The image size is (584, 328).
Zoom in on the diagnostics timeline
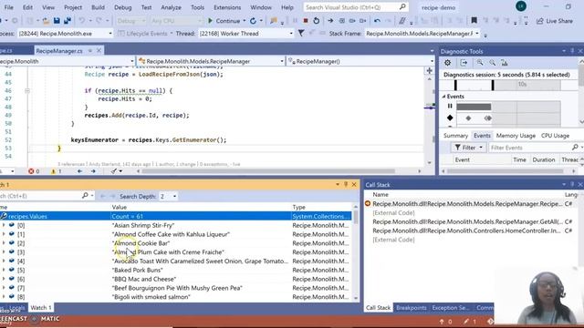click(480, 63)
